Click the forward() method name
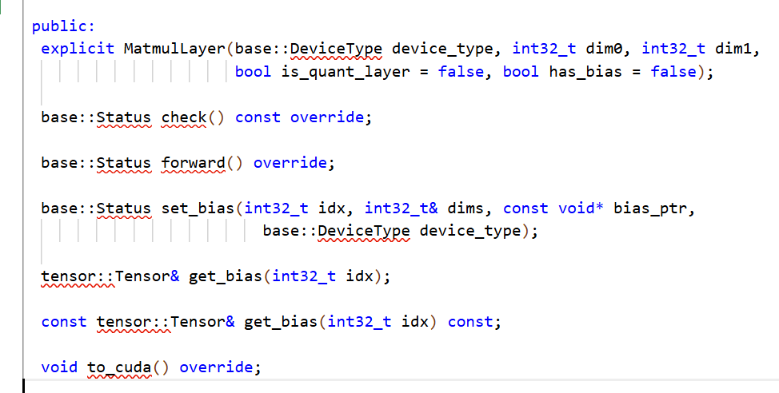The width and height of the screenshot is (779, 393). [x=194, y=163]
